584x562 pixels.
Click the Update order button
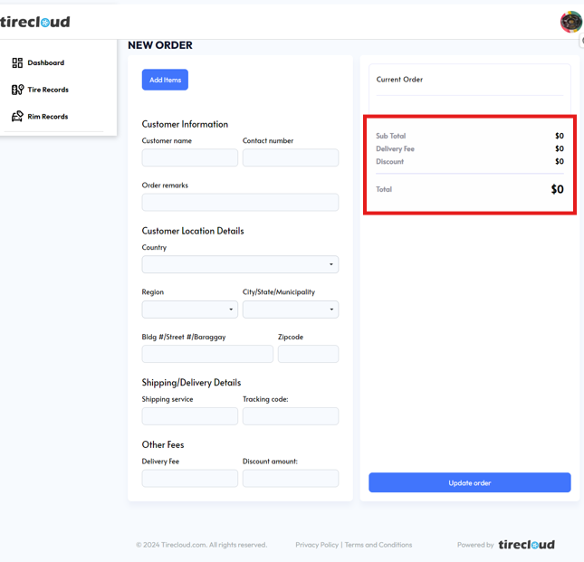(x=469, y=482)
